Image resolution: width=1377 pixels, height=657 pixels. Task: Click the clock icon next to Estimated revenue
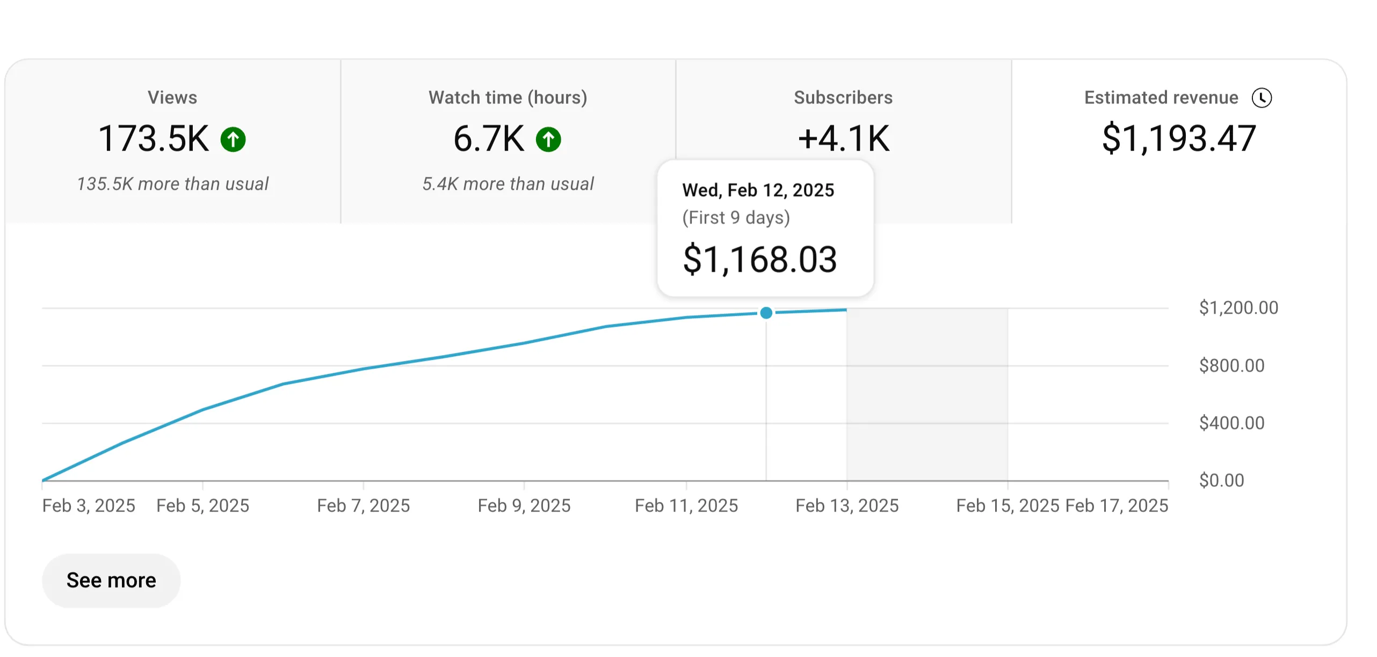tap(1262, 98)
